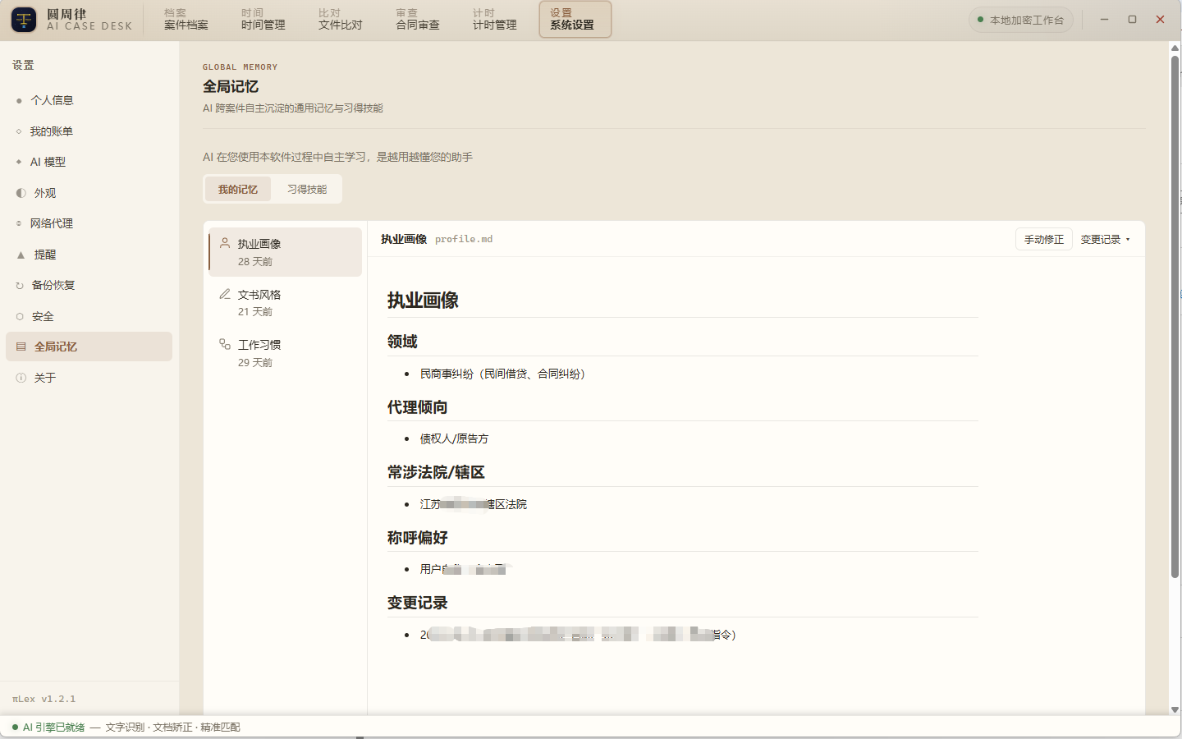Image resolution: width=1182 pixels, height=739 pixels.
Task: Switch to 我的记忆 sub-tab
Action: 238,189
